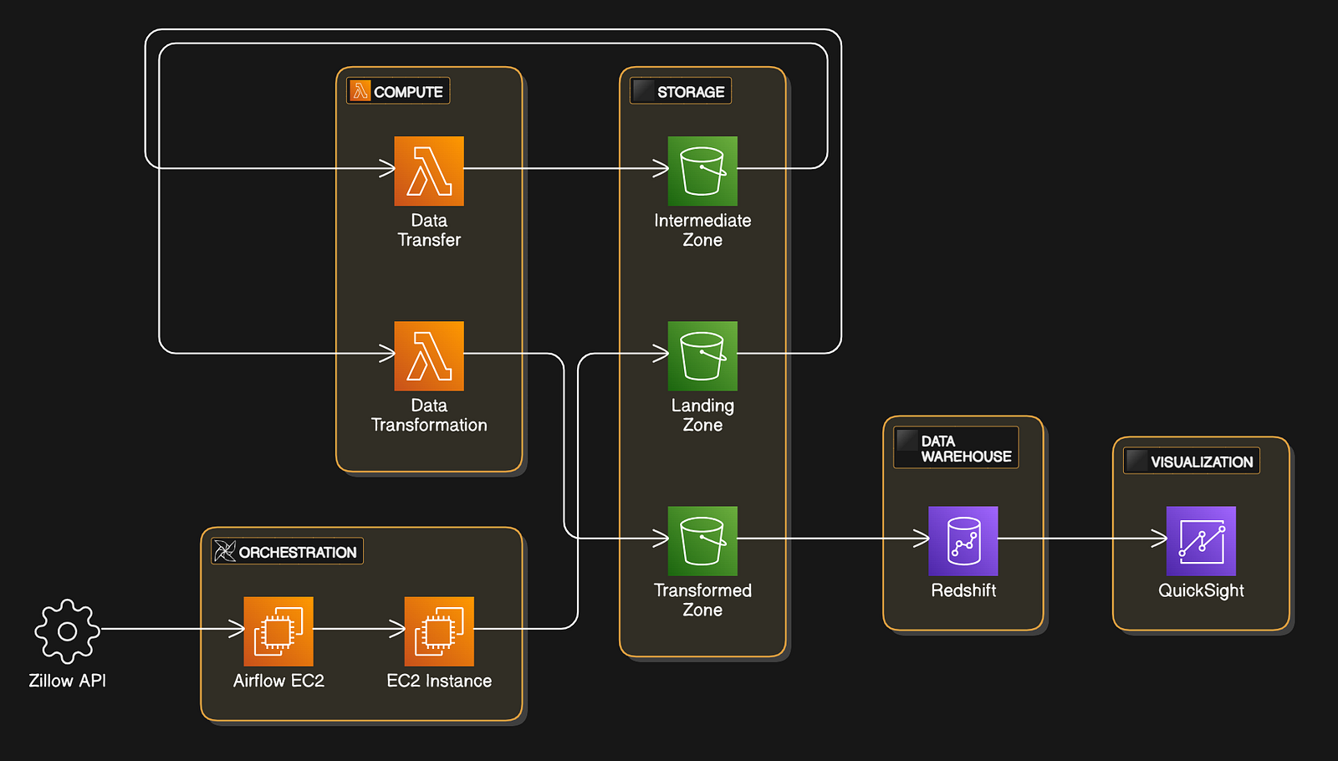The width and height of the screenshot is (1338, 761).
Task: Click the dark square icon beside VISUALIZATION
Action: 1137,460
